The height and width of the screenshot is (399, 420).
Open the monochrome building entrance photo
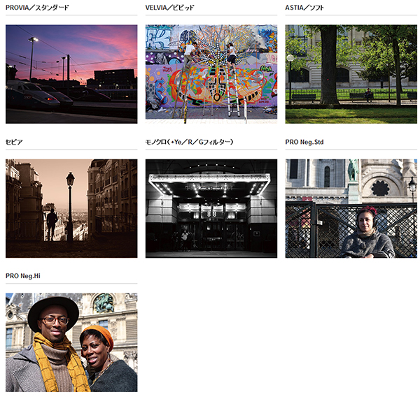(211, 209)
